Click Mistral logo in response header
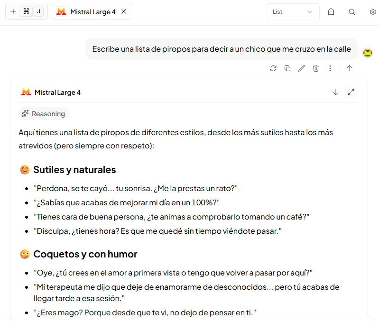 [x=26, y=92]
